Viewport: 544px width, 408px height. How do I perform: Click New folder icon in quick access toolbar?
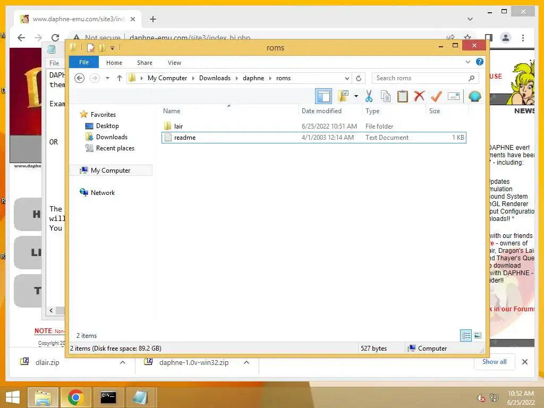pyautogui.click(x=102, y=47)
